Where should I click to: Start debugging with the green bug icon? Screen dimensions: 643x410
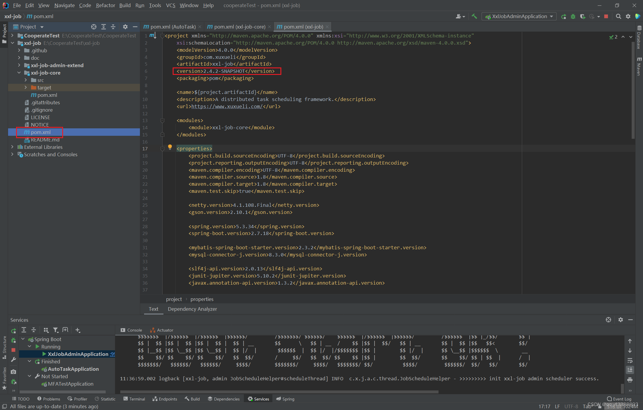pos(573,16)
